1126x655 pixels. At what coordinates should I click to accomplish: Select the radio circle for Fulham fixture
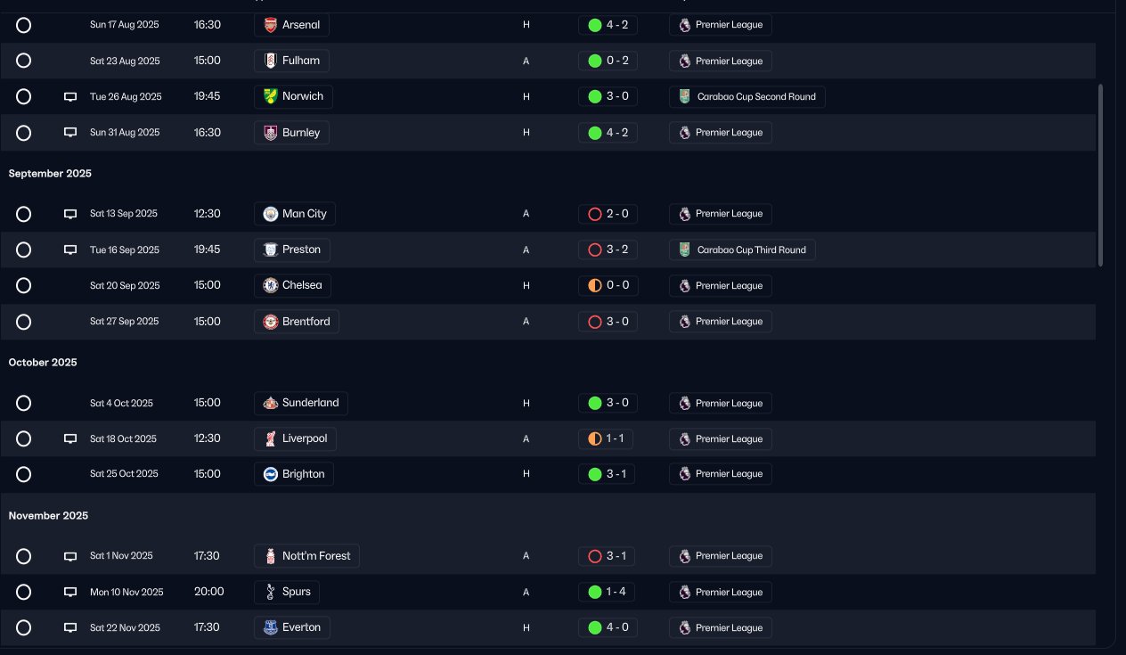[24, 61]
